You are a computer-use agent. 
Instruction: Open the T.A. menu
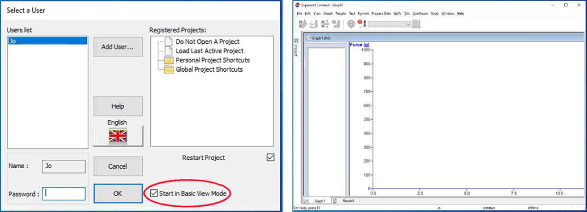pyautogui.click(x=407, y=13)
